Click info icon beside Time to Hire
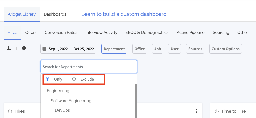The width and height of the screenshot is (256, 118). click(217, 111)
